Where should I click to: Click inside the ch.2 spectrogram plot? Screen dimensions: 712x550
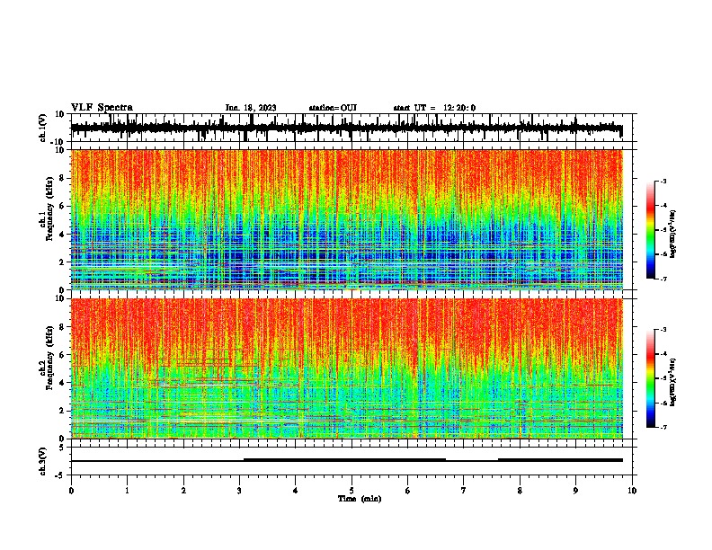(347, 368)
